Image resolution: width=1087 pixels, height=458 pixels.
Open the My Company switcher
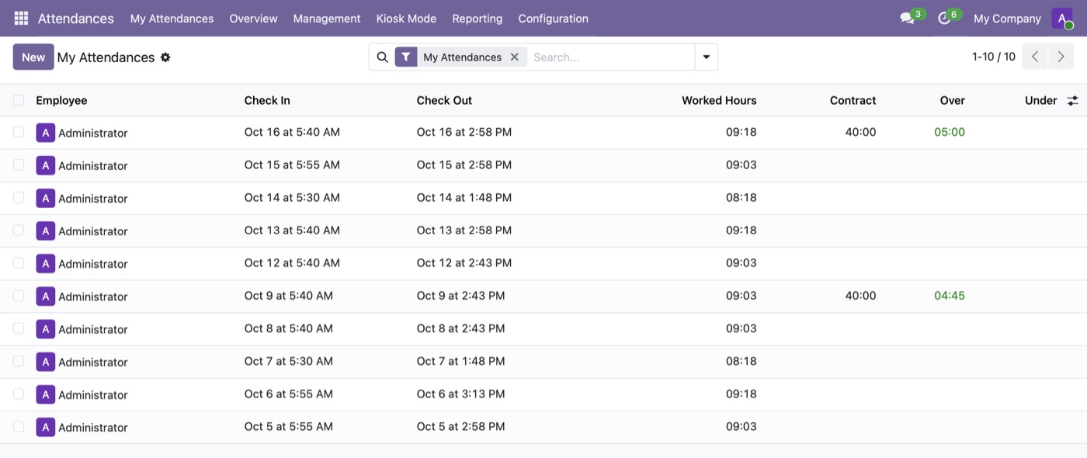[x=1007, y=19]
